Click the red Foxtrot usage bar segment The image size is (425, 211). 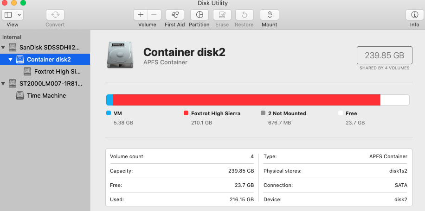click(x=246, y=100)
